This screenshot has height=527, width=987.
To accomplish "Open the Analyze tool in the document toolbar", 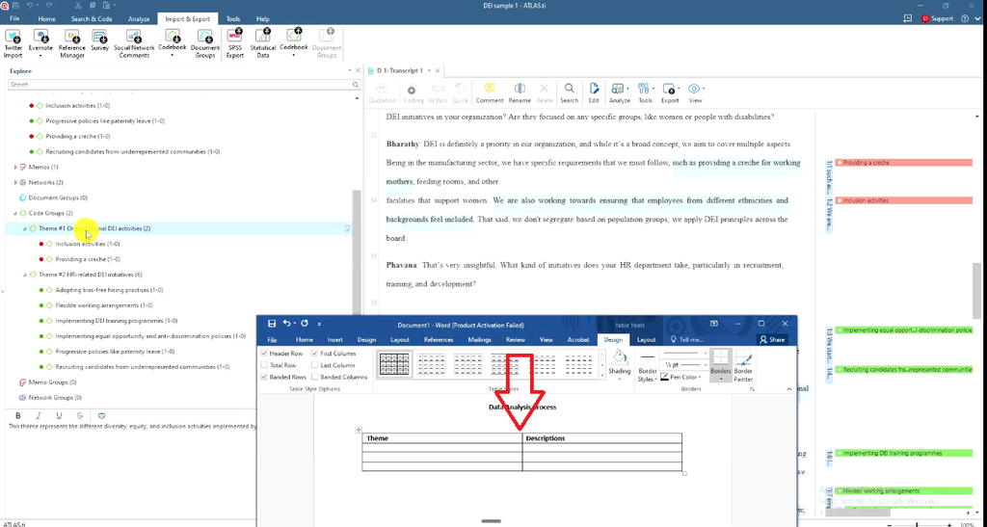I will click(x=620, y=92).
